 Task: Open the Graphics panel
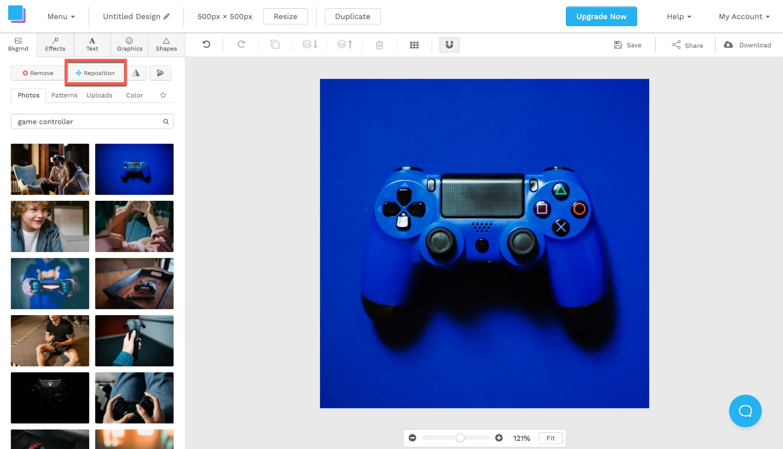tap(130, 45)
